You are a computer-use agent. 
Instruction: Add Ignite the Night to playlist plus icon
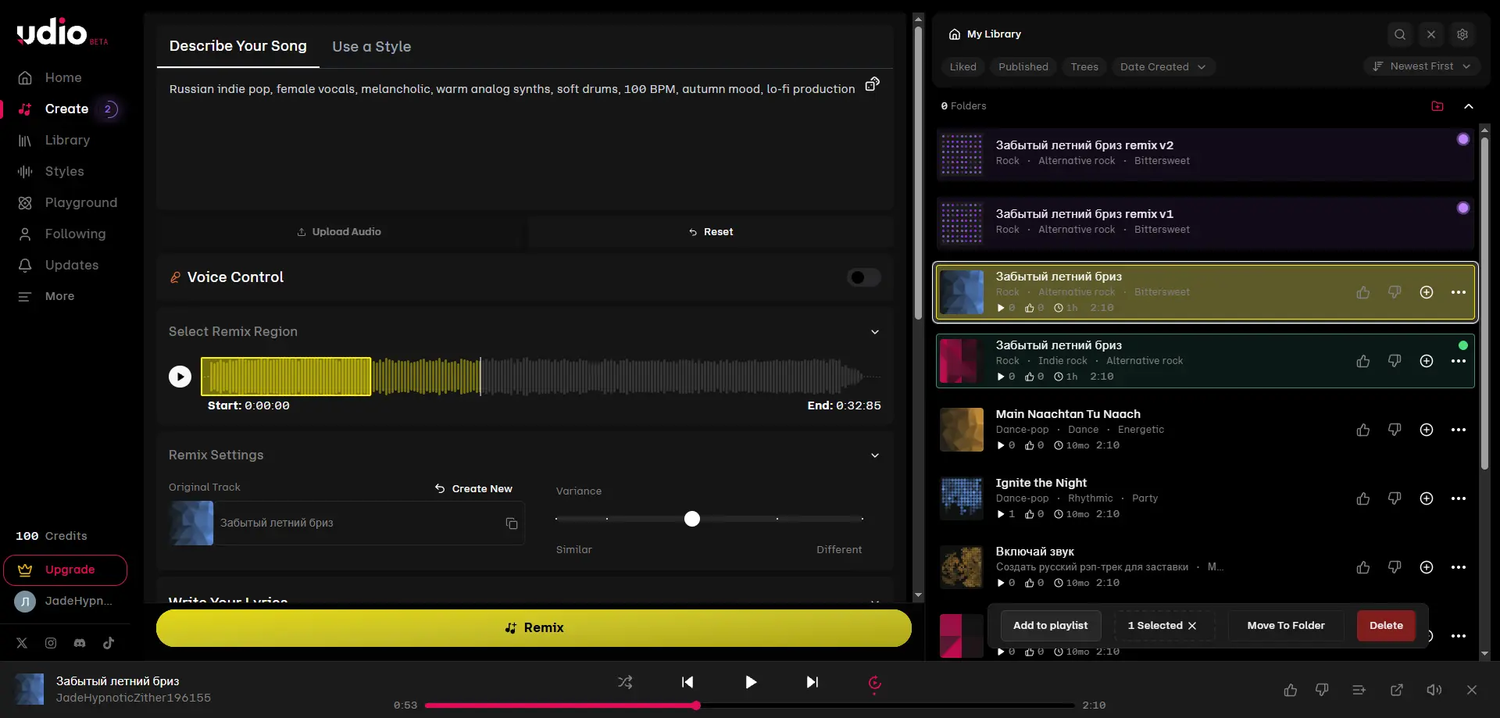click(x=1426, y=498)
